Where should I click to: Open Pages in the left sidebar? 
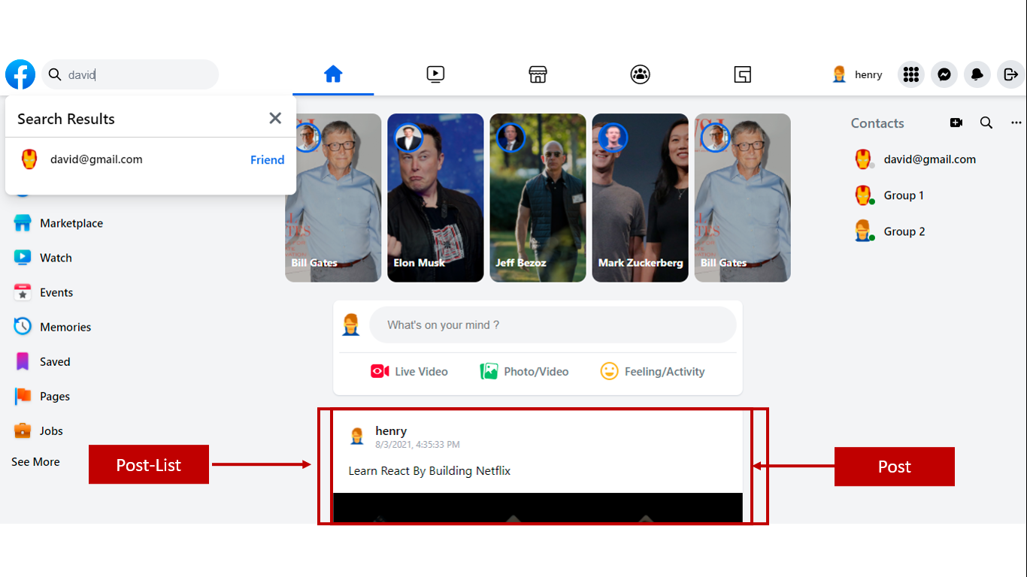pyautogui.click(x=42, y=396)
